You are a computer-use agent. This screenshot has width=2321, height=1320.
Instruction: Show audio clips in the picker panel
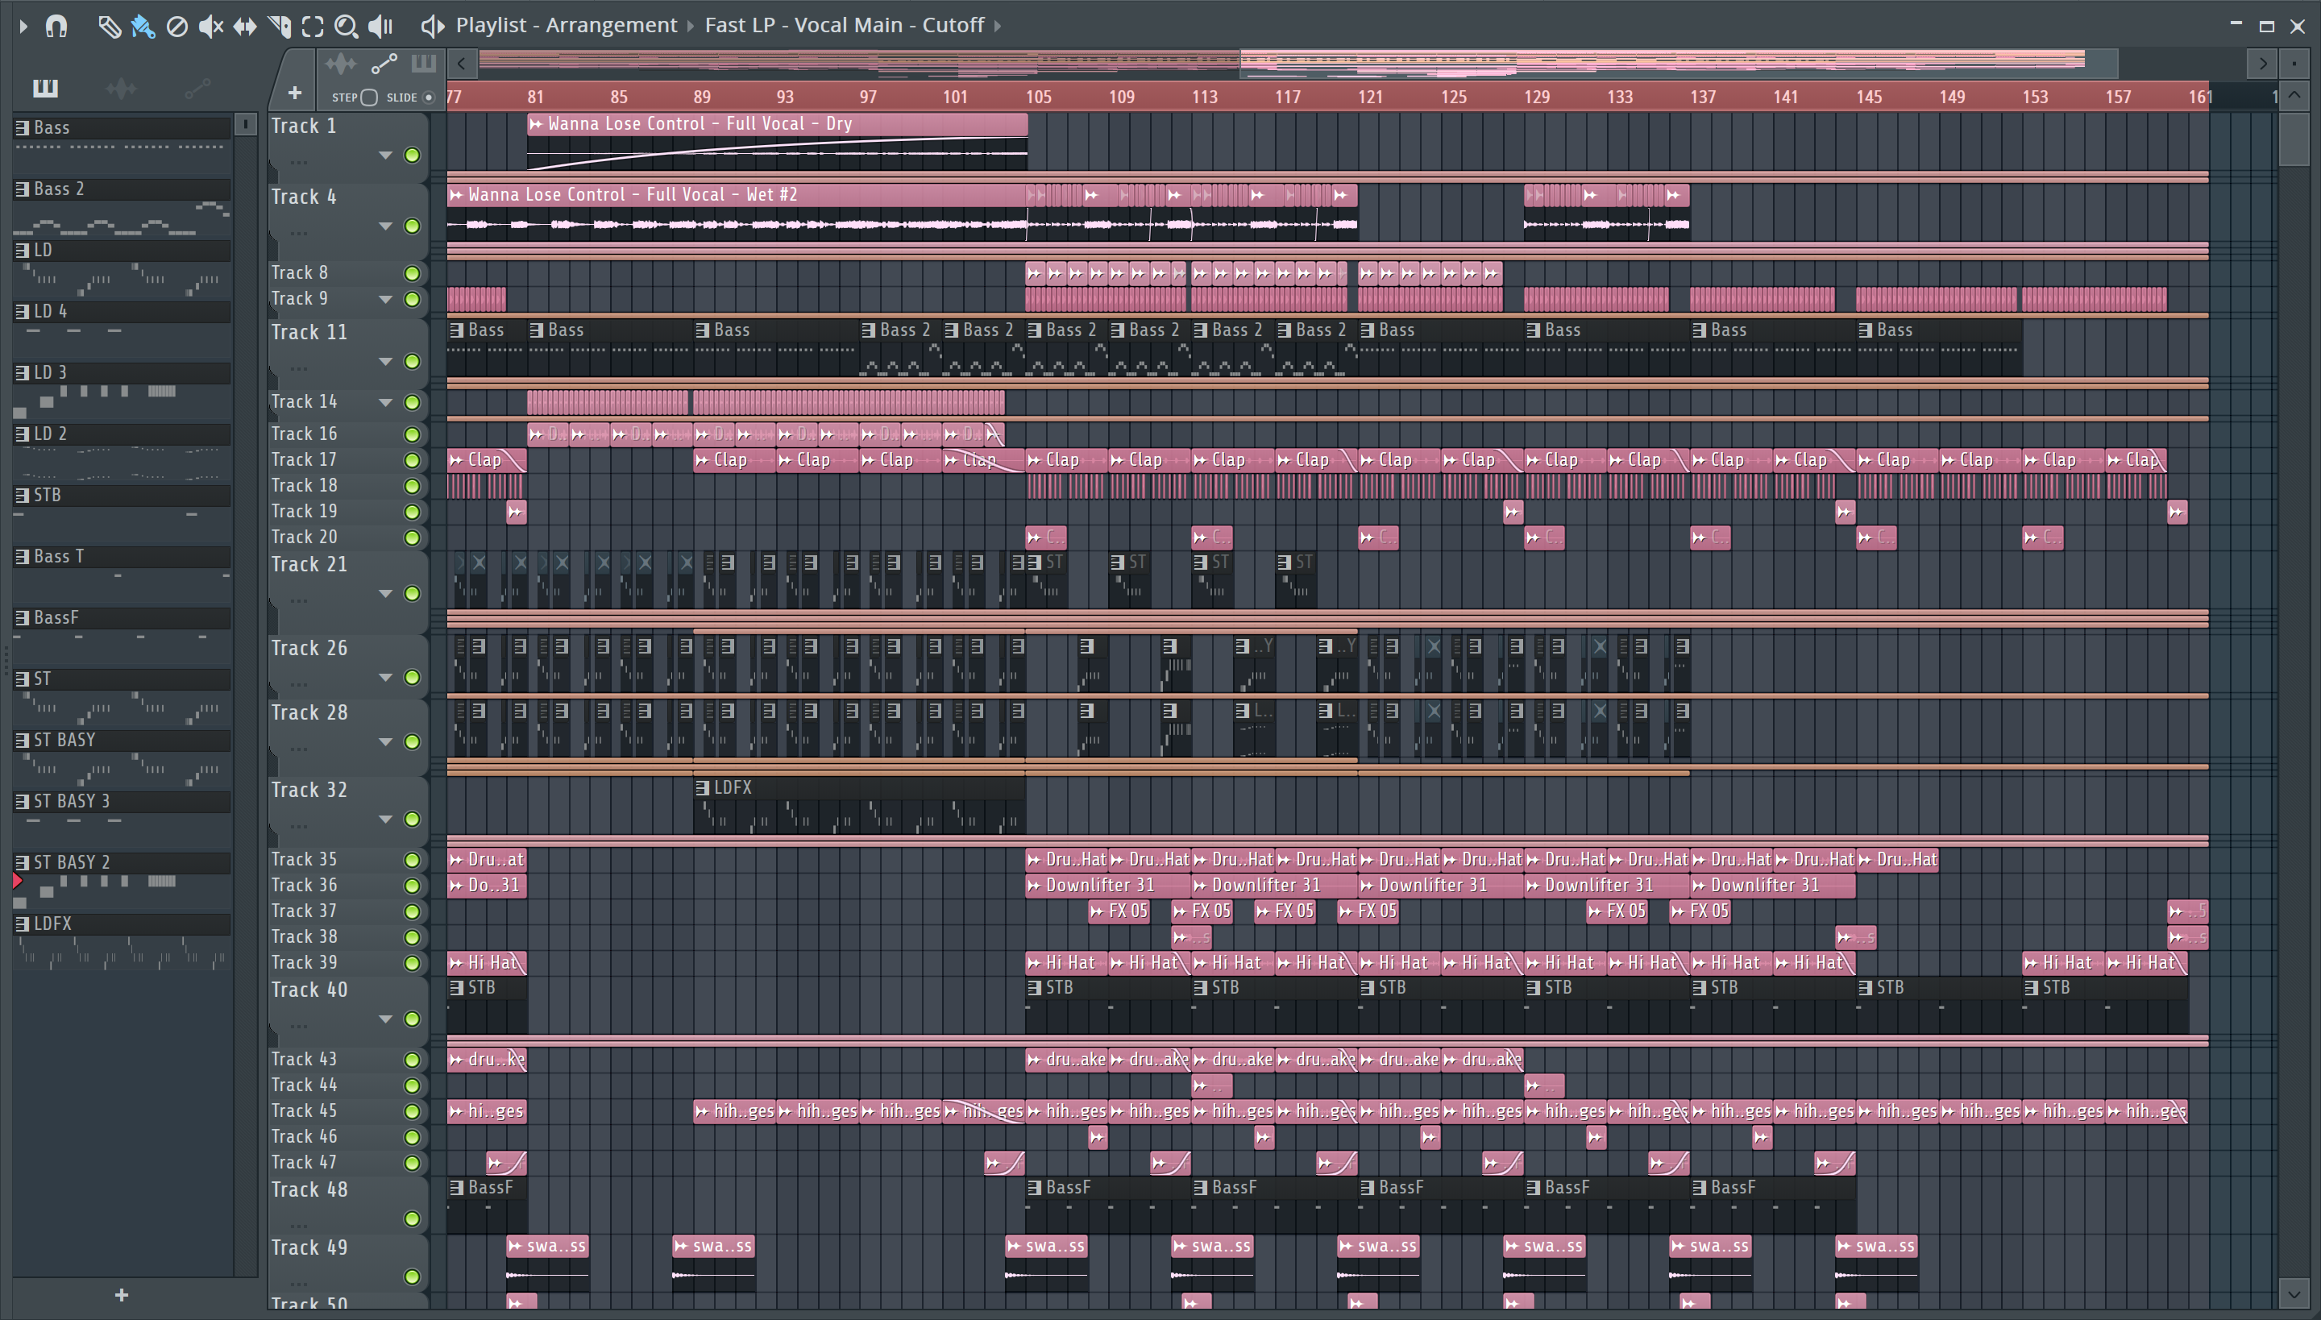pyautogui.click(x=121, y=88)
